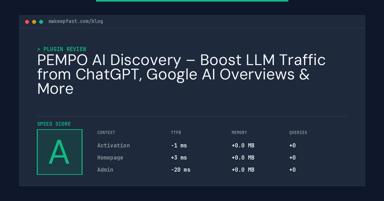Click the PEMPO AI Discovery headline
Screen dimensions: 384x201
(x=181, y=74)
